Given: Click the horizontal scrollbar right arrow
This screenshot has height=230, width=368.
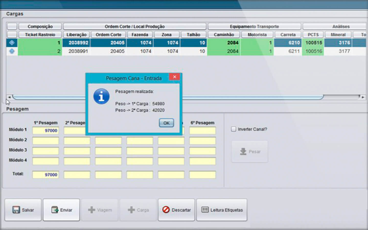Looking at the screenshot, I should 363,97.
